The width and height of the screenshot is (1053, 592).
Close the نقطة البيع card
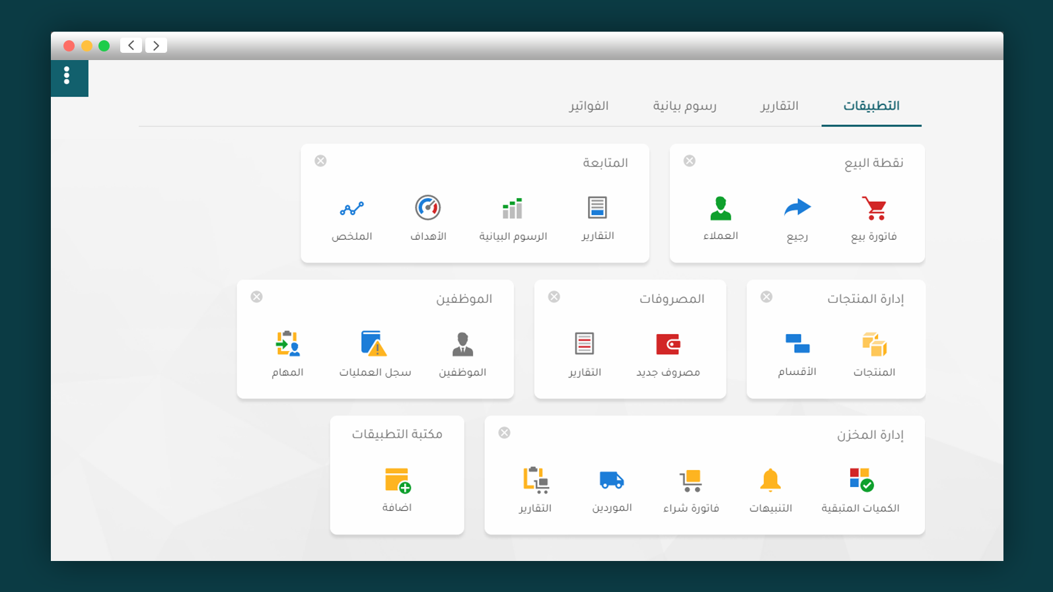(689, 161)
